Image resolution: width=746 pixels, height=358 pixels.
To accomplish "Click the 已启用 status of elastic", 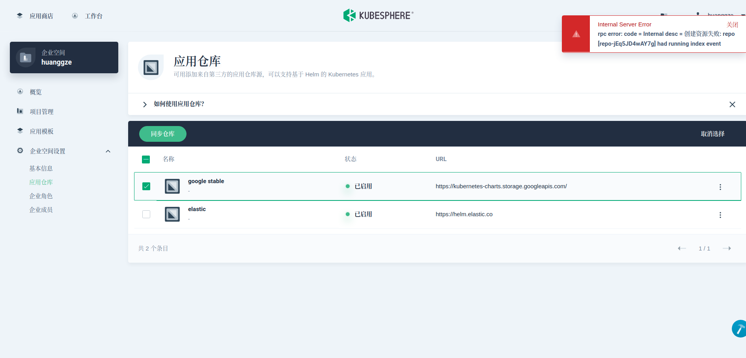I will pos(359,214).
